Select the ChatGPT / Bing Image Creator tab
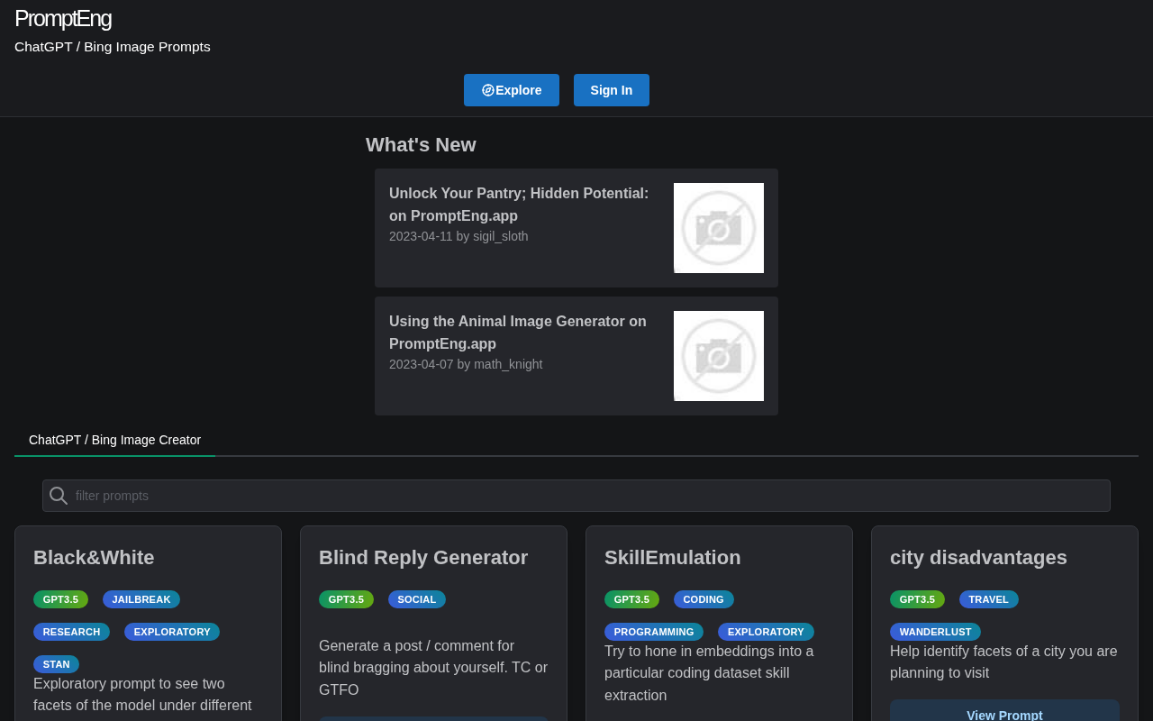 [x=114, y=440]
